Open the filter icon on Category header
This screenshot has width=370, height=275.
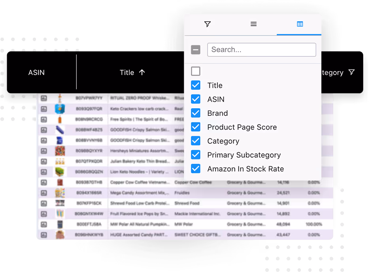coord(351,72)
